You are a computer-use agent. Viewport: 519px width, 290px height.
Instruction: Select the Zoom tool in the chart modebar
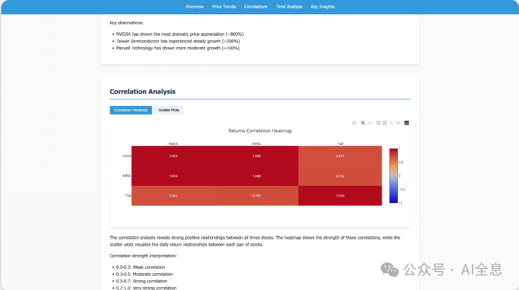pyautogui.click(x=363, y=123)
